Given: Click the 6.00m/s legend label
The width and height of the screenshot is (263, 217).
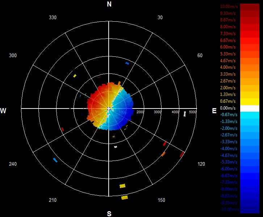Looking at the screenshot, I should (x=228, y=47).
